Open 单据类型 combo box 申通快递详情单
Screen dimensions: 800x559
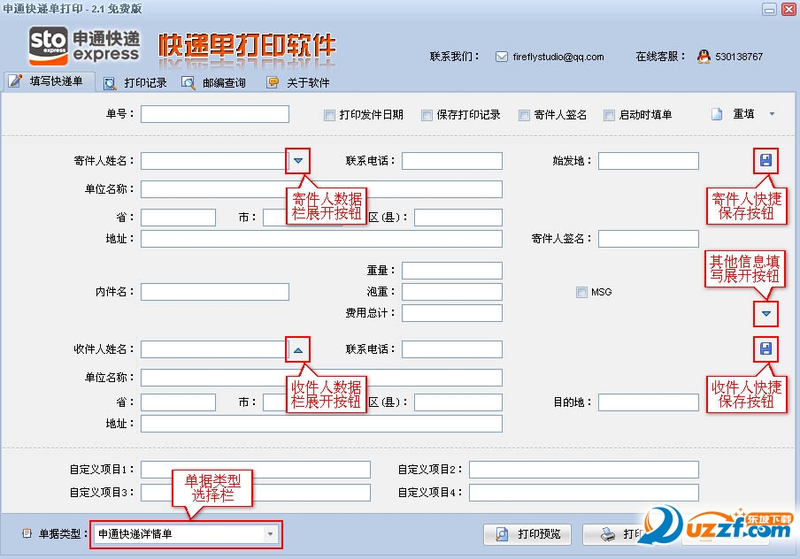(x=186, y=534)
